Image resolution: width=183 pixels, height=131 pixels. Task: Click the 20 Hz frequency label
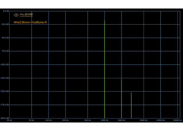(9, 120)
